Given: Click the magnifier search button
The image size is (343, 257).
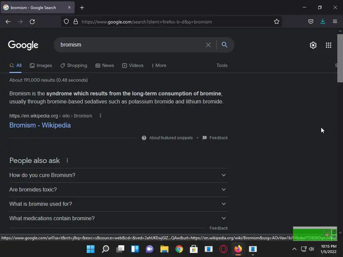Looking at the screenshot, I should 224,45.
